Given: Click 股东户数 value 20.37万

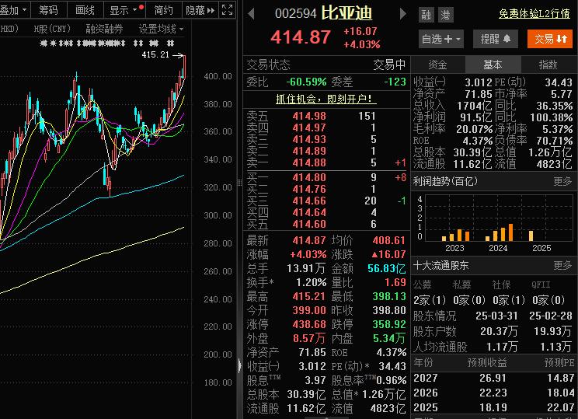Looking at the screenshot, I should click(499, 331).
